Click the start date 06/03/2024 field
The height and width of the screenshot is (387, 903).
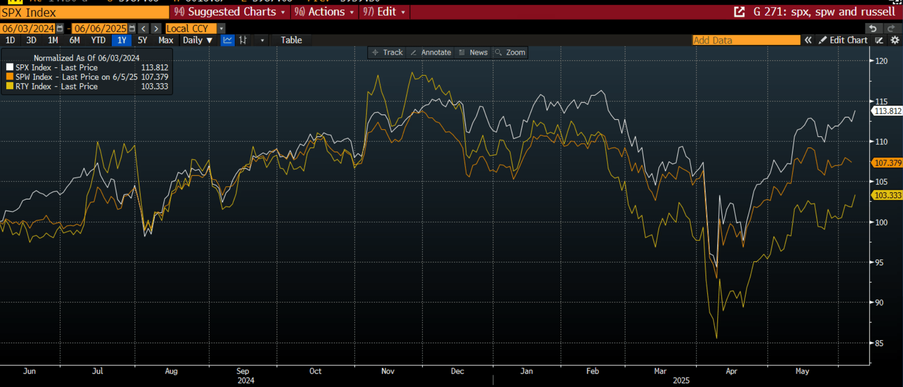28,28
